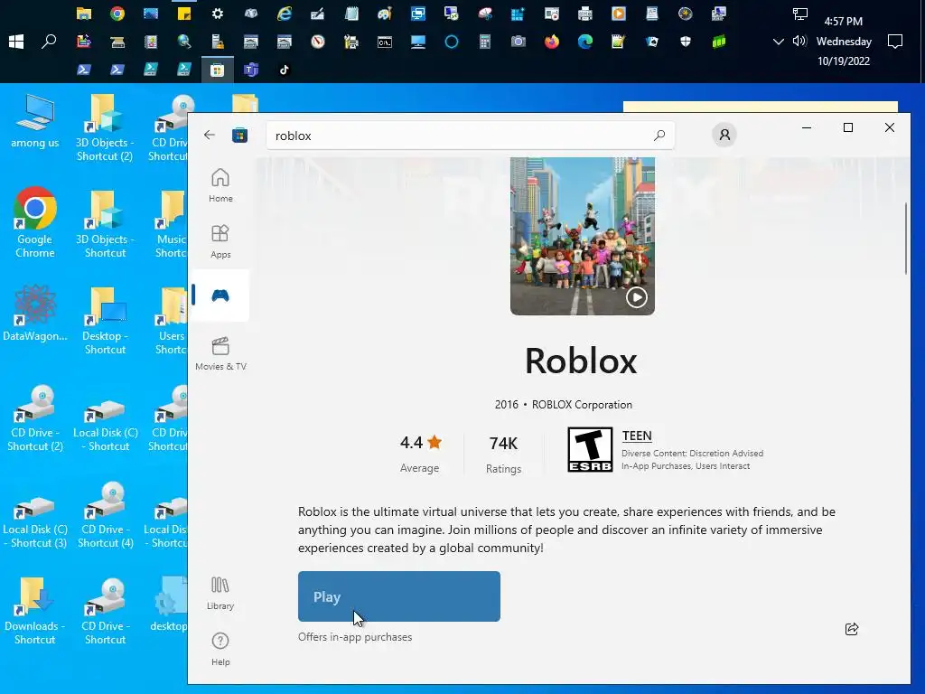Open Help in the Store sidebar
This screenshot has width=925, height=694.
coord(220,649)
